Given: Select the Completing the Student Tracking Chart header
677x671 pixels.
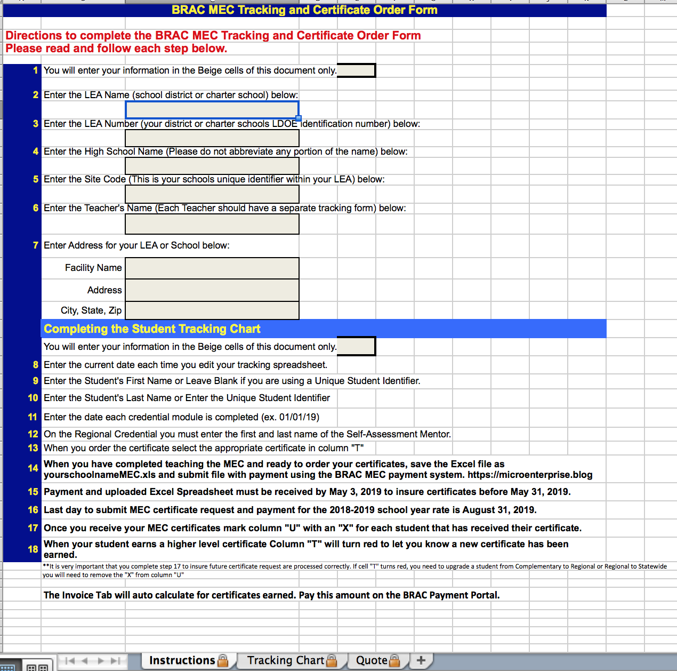Looking at the screenshot, I should click(x=152, y=329).
